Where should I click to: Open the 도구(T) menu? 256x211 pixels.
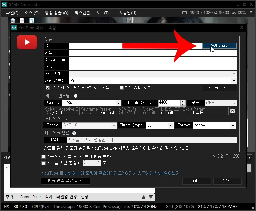click(102, 13)
